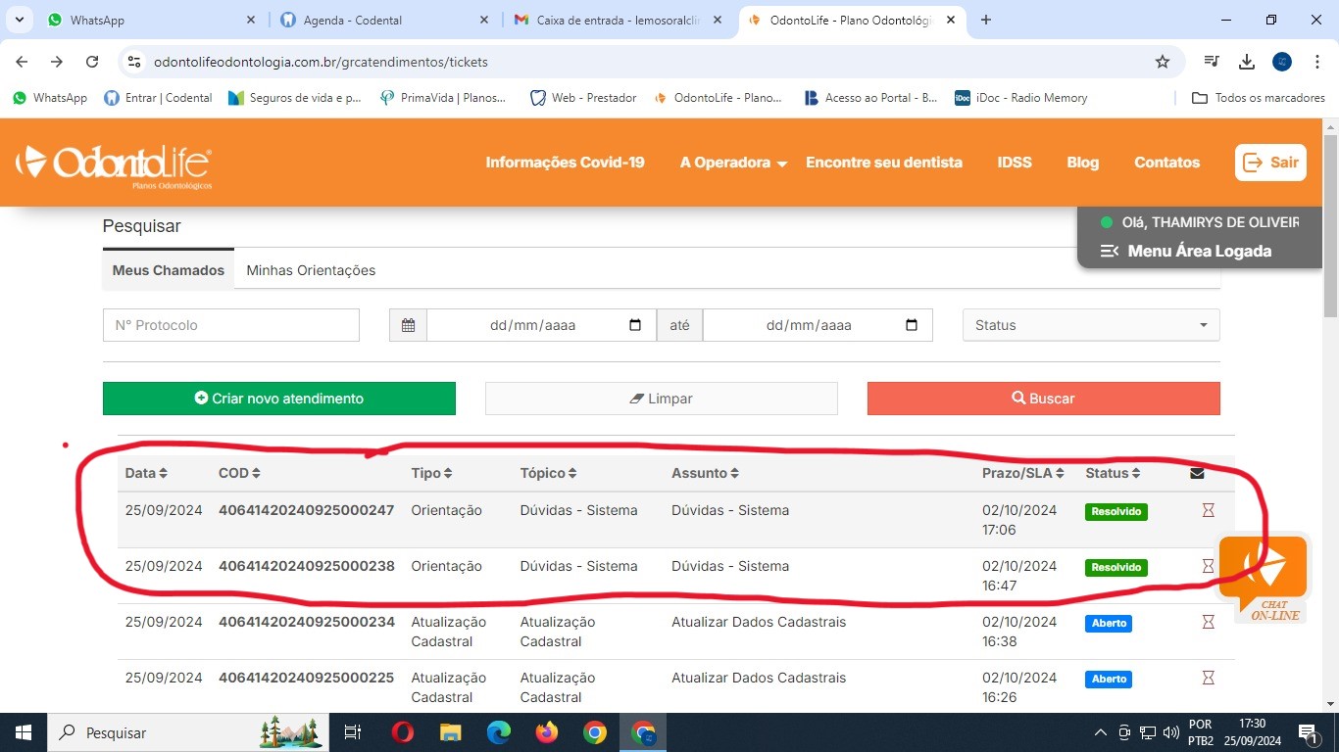Viewport: 1339px width, 752px height.
Task: Open the Status filter dropdown
Action: coord(1091,325)
